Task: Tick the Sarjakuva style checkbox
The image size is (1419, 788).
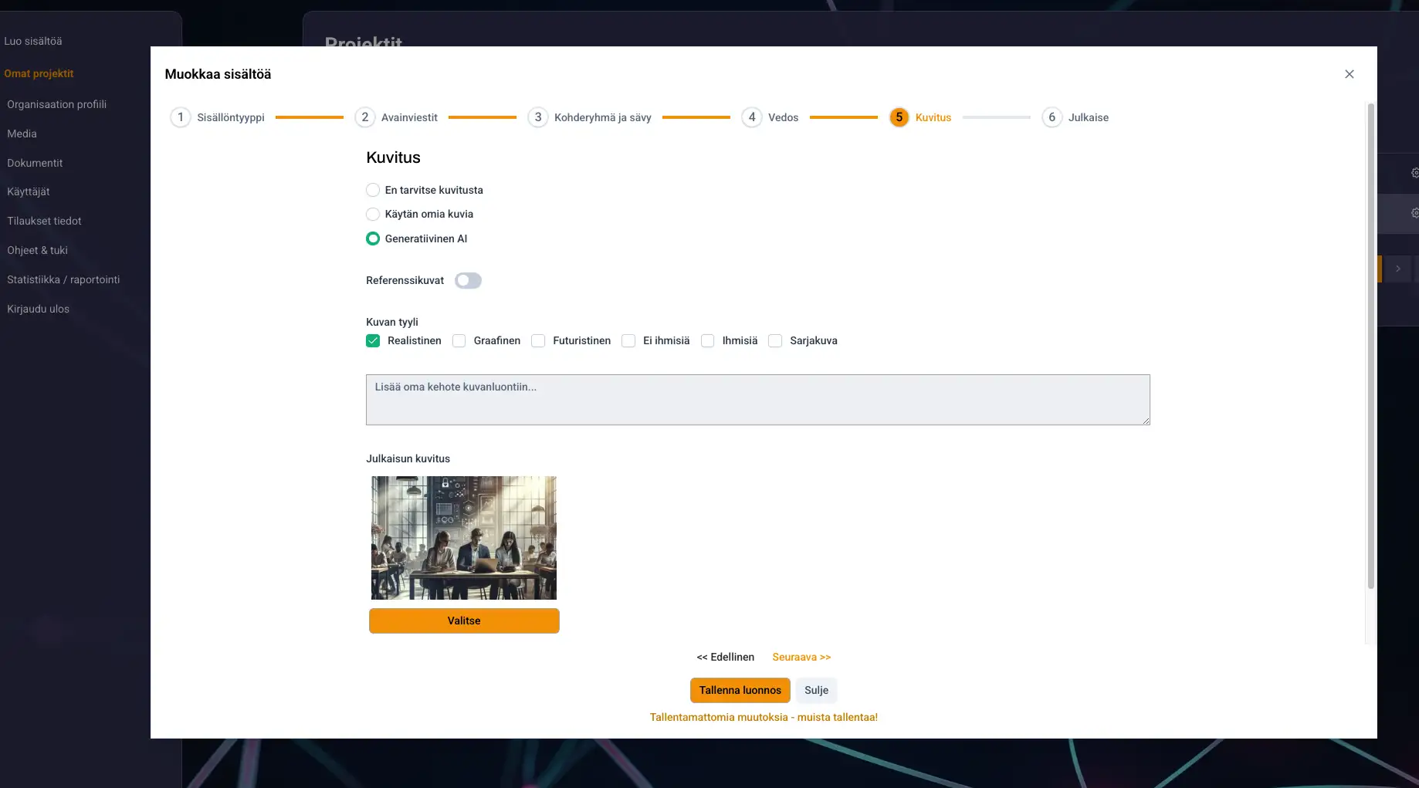Action: click(x=776, y=341)
